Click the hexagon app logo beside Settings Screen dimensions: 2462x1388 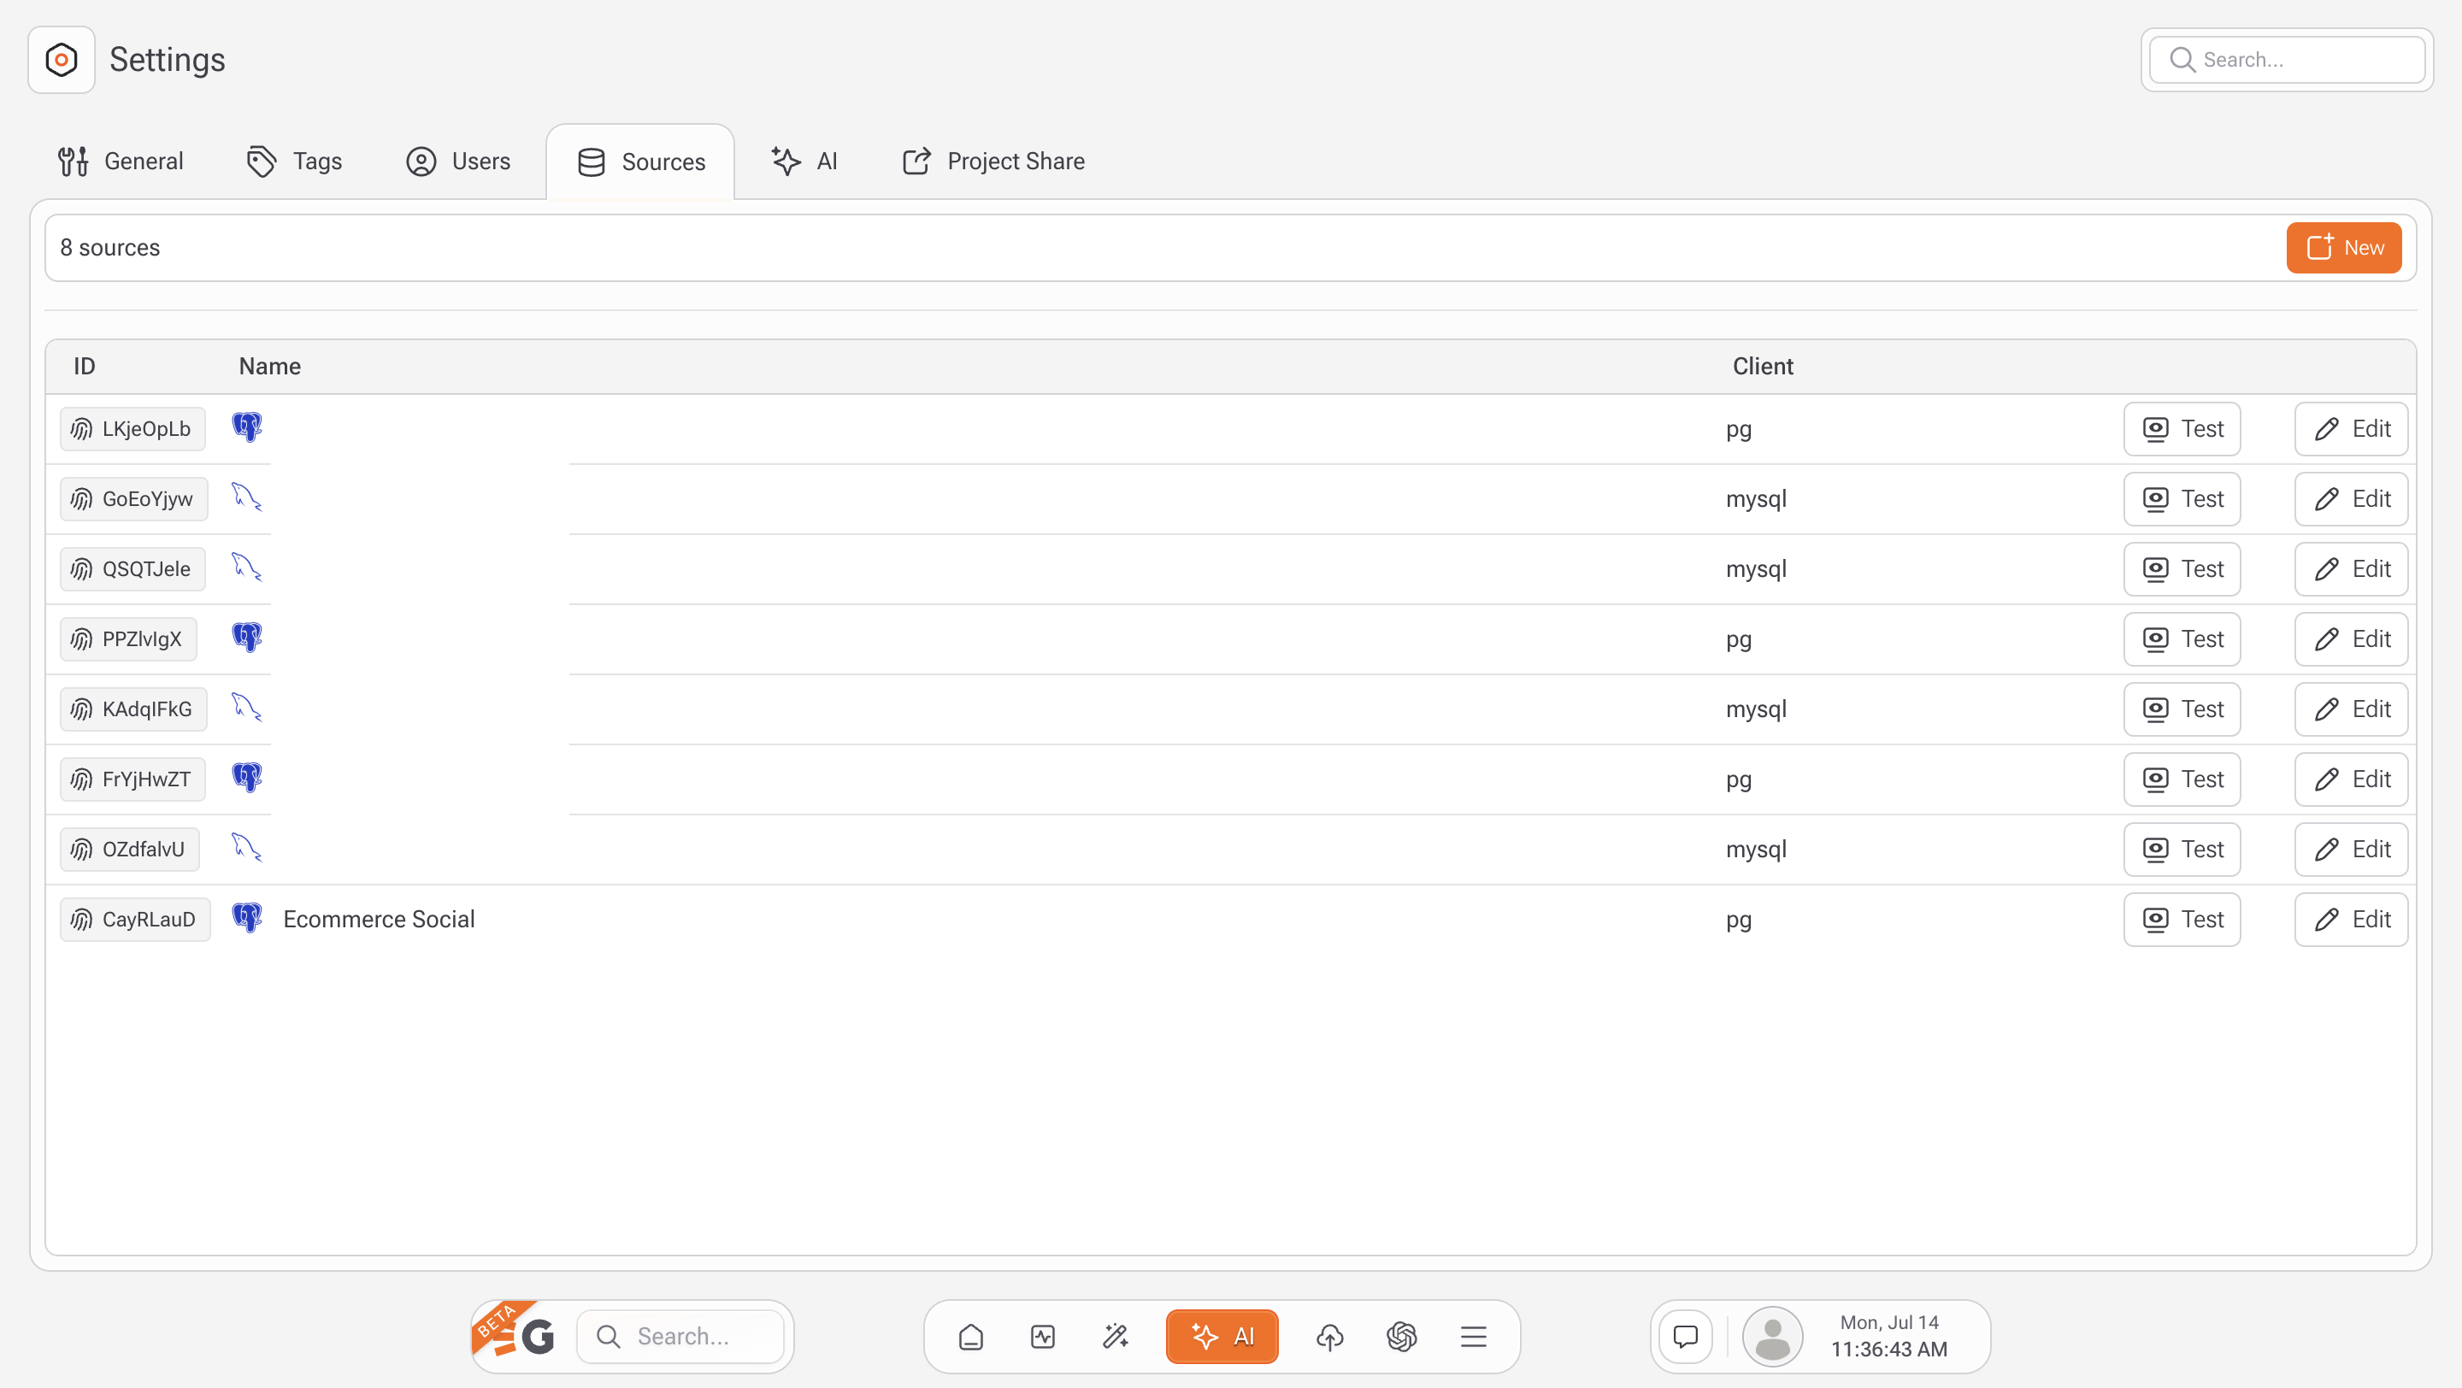[62, 60]
